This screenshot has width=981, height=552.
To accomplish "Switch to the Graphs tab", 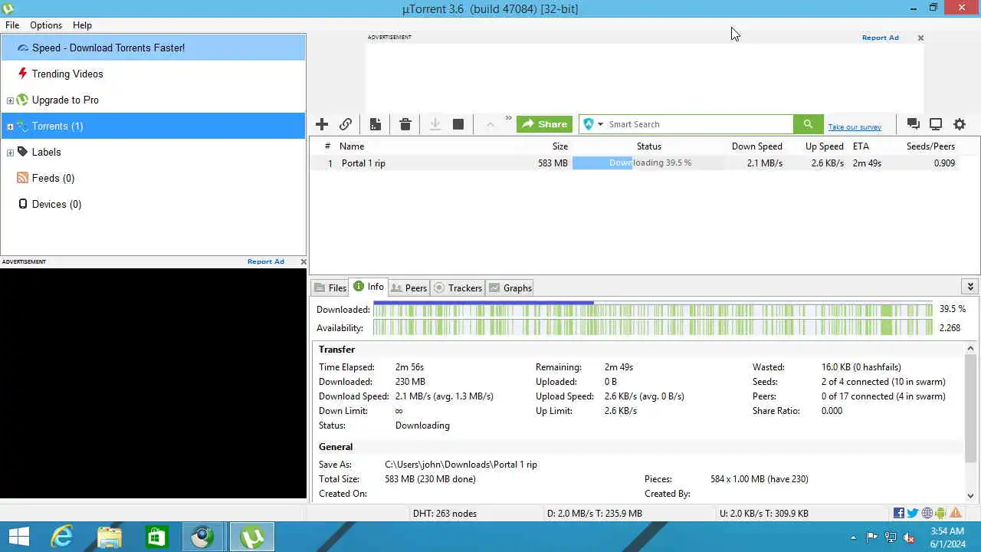I will 510,287.
